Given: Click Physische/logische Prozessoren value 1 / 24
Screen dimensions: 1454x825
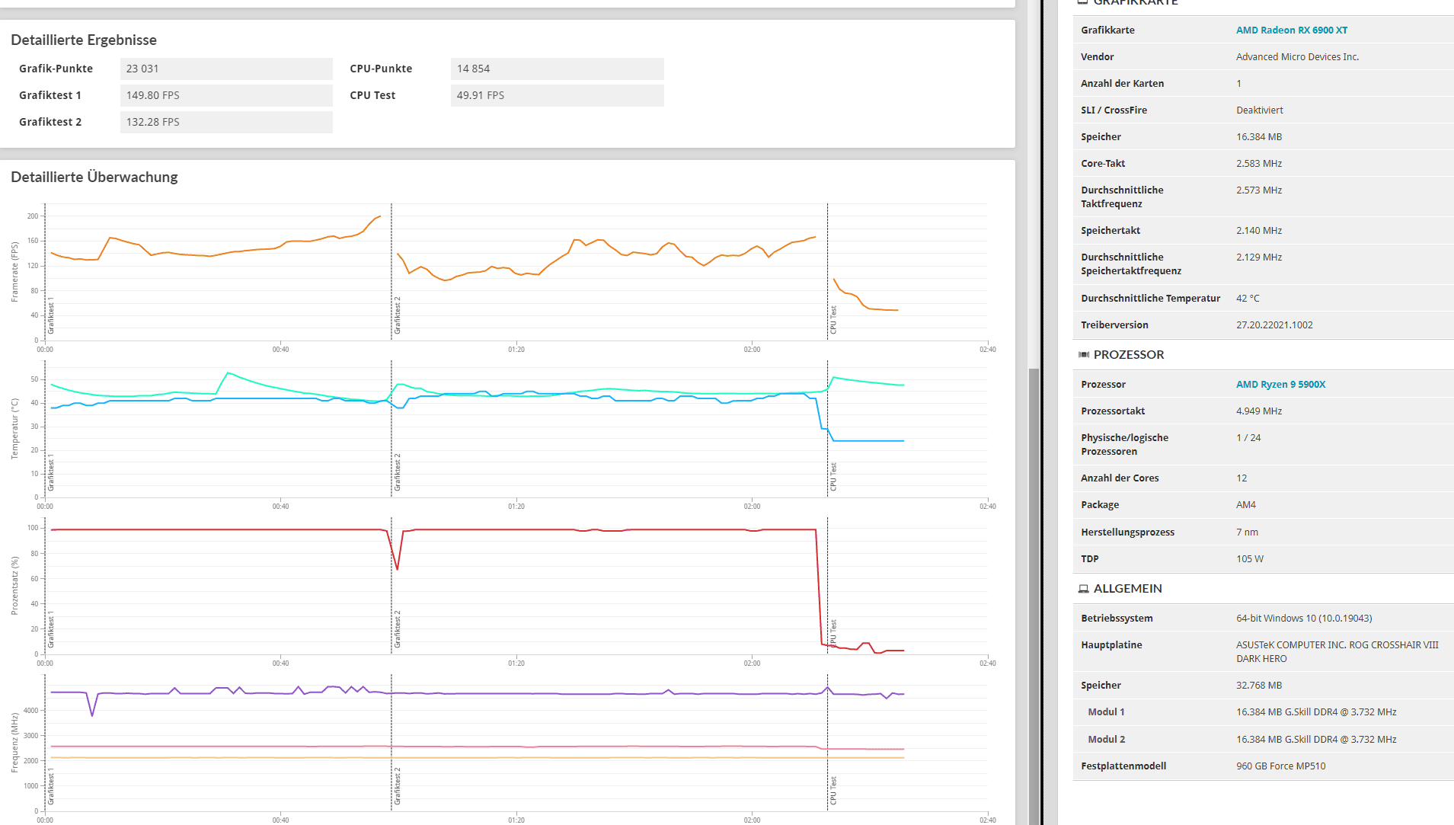Looking at the screenshot, I should [x=1248, y=438].
